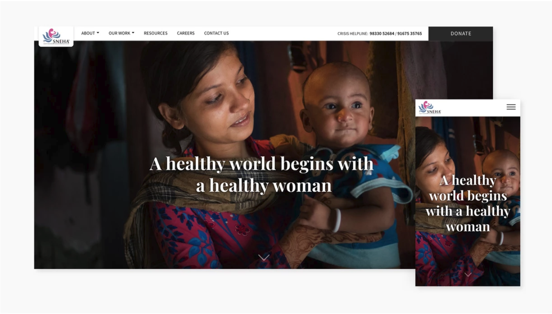Go to CONTACT US page
Viewport: 552px width, 314px height.
(x=216, y=33)
